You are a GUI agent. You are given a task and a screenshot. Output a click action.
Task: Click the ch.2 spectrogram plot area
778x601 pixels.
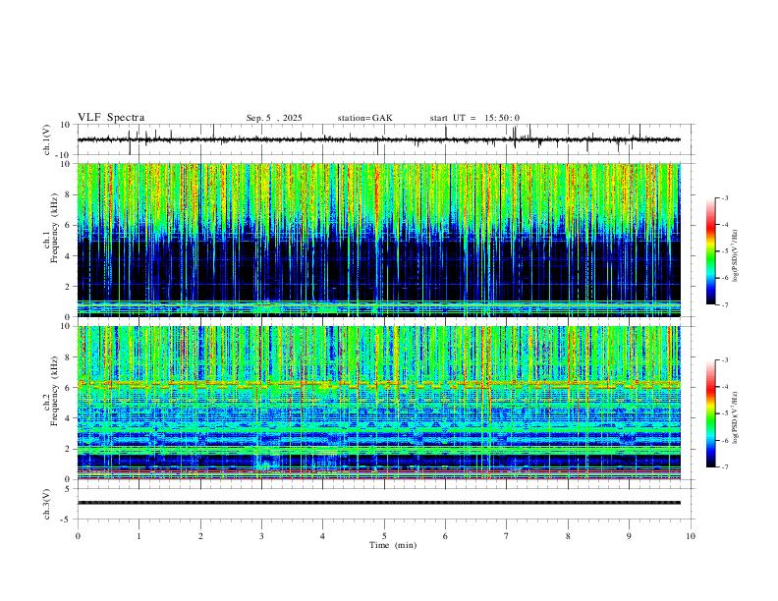(x=378, y=403)
